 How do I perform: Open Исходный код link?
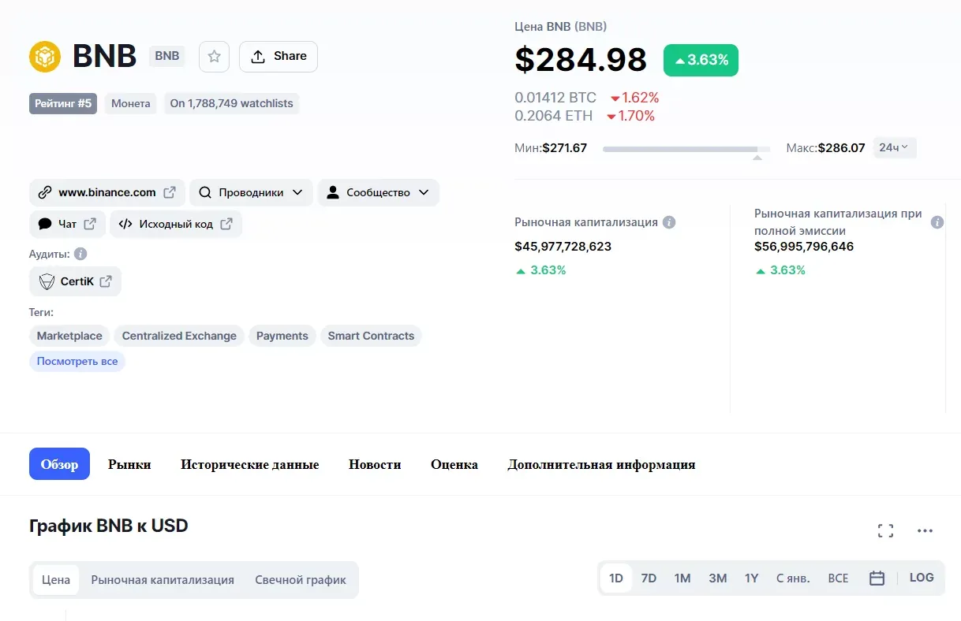click(176, 224)
